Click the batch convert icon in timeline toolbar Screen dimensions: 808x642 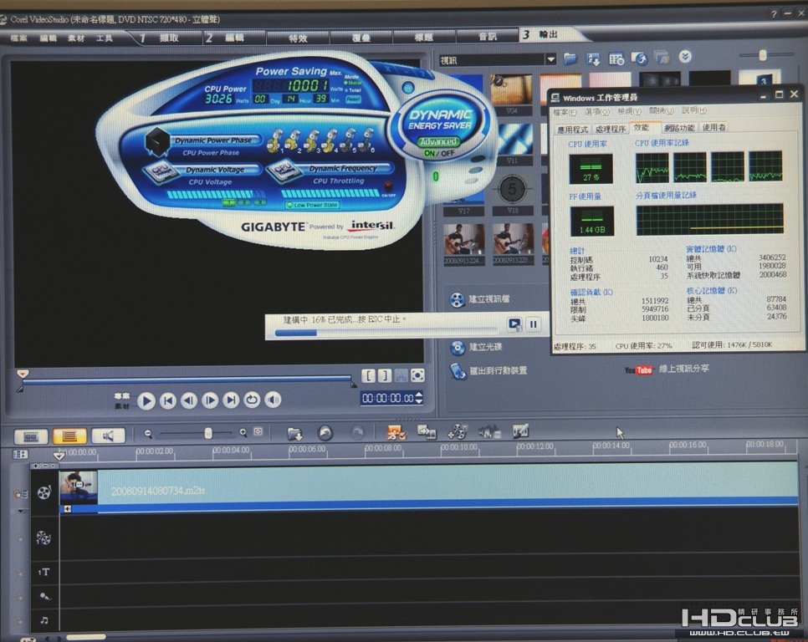click(x=427, y=432)
